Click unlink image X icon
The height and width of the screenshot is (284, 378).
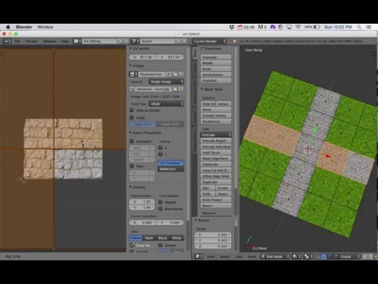click(181, 74)
